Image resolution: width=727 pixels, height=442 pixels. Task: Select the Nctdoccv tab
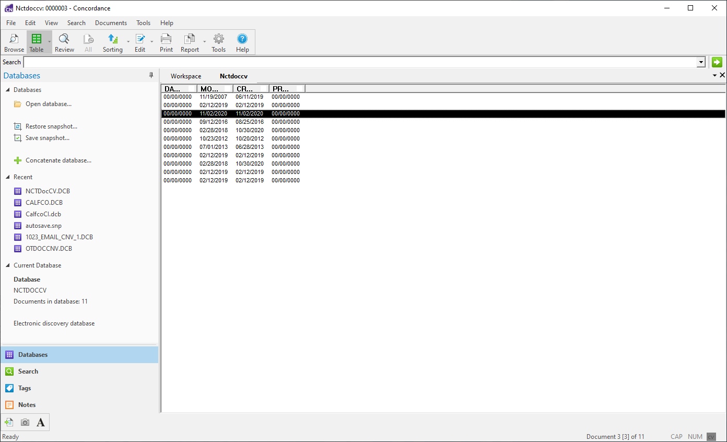click(233, 76)
